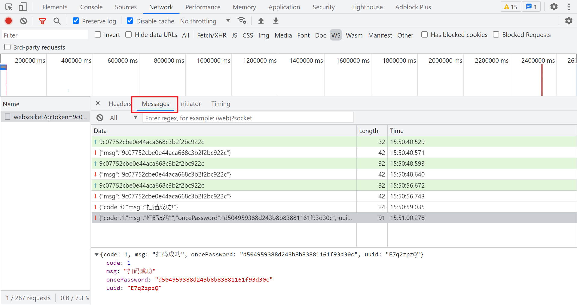
Task: Sort messages by the Length column
Action: (372, 131)
